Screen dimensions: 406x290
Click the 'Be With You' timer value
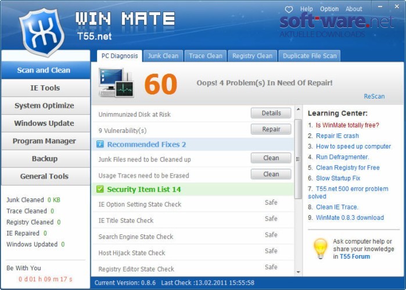tap(45, 279)
